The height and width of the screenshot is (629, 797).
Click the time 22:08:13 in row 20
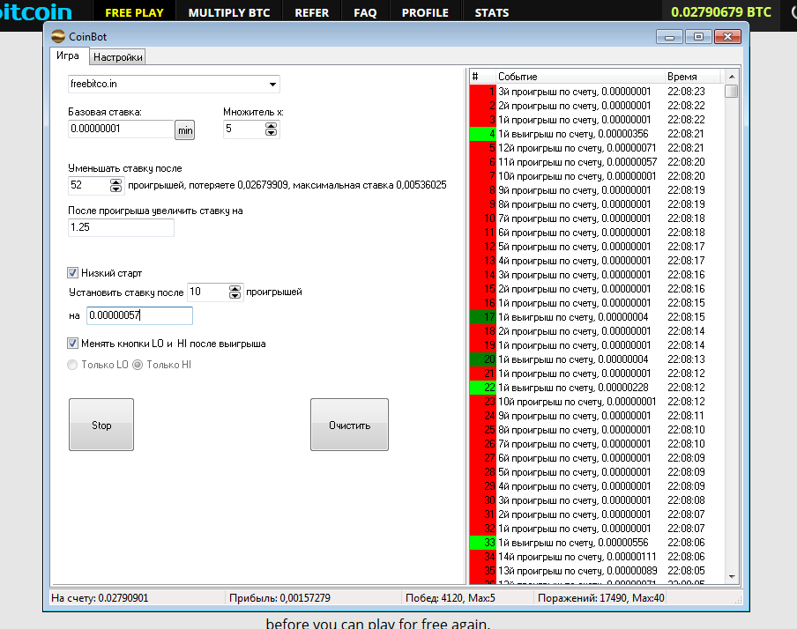click(x=686, y=359)
